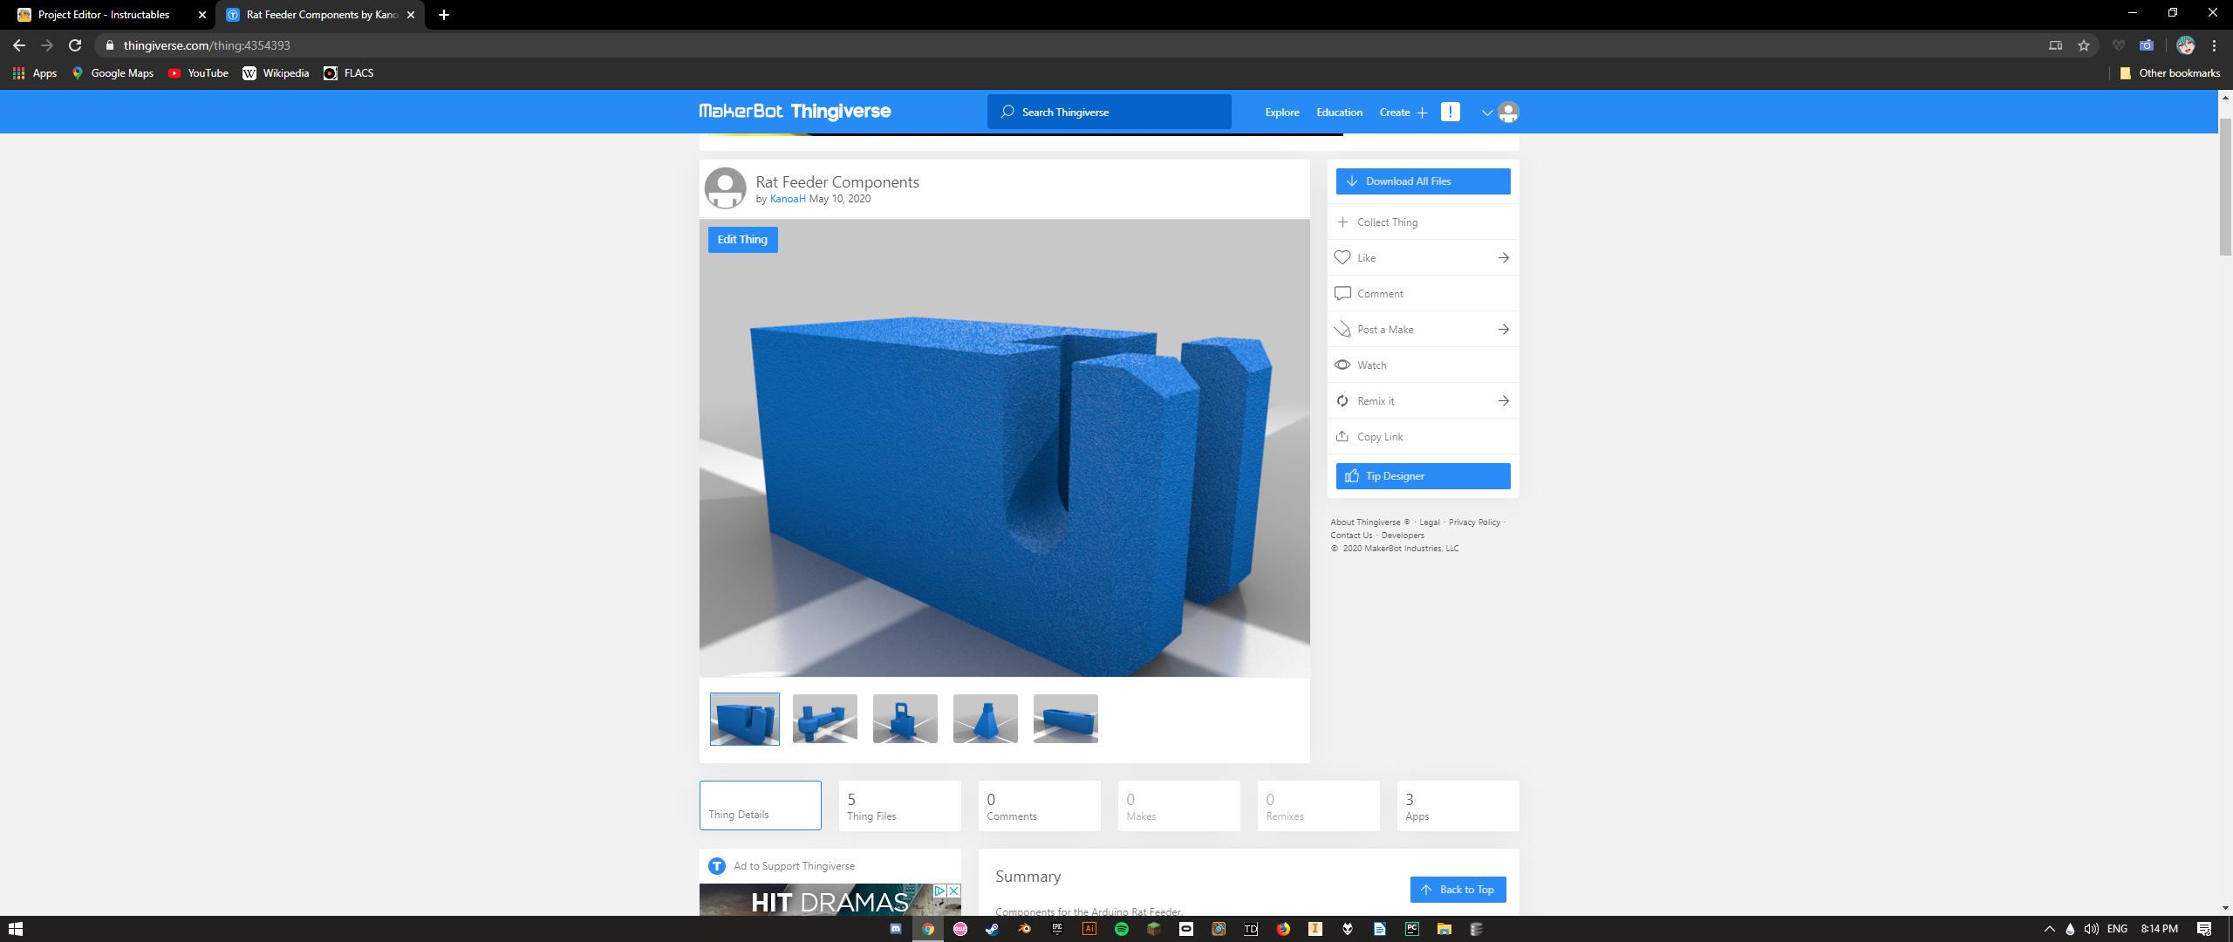The width and height of the screenshot is (2233, 942).
Task: Select the second model thumbnail
Action: pyautogui.click(x=825, y=719)
